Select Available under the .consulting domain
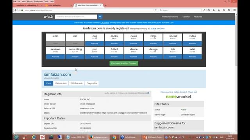Viewport: 250px width, 140px height. [75, 57]
